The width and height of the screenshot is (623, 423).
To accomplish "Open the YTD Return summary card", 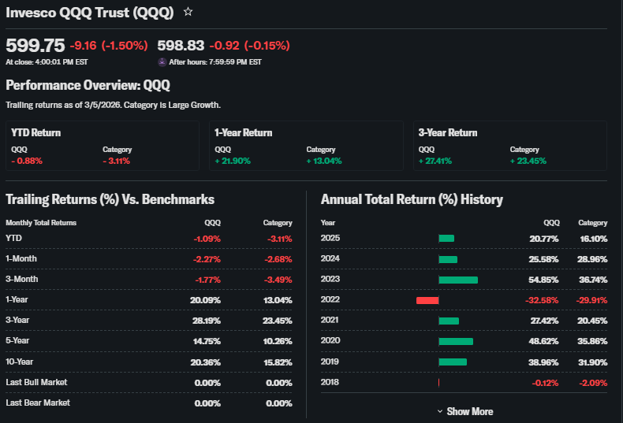I will (x=102, y=146).
